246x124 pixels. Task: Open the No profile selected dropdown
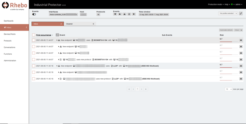point(228,13)
